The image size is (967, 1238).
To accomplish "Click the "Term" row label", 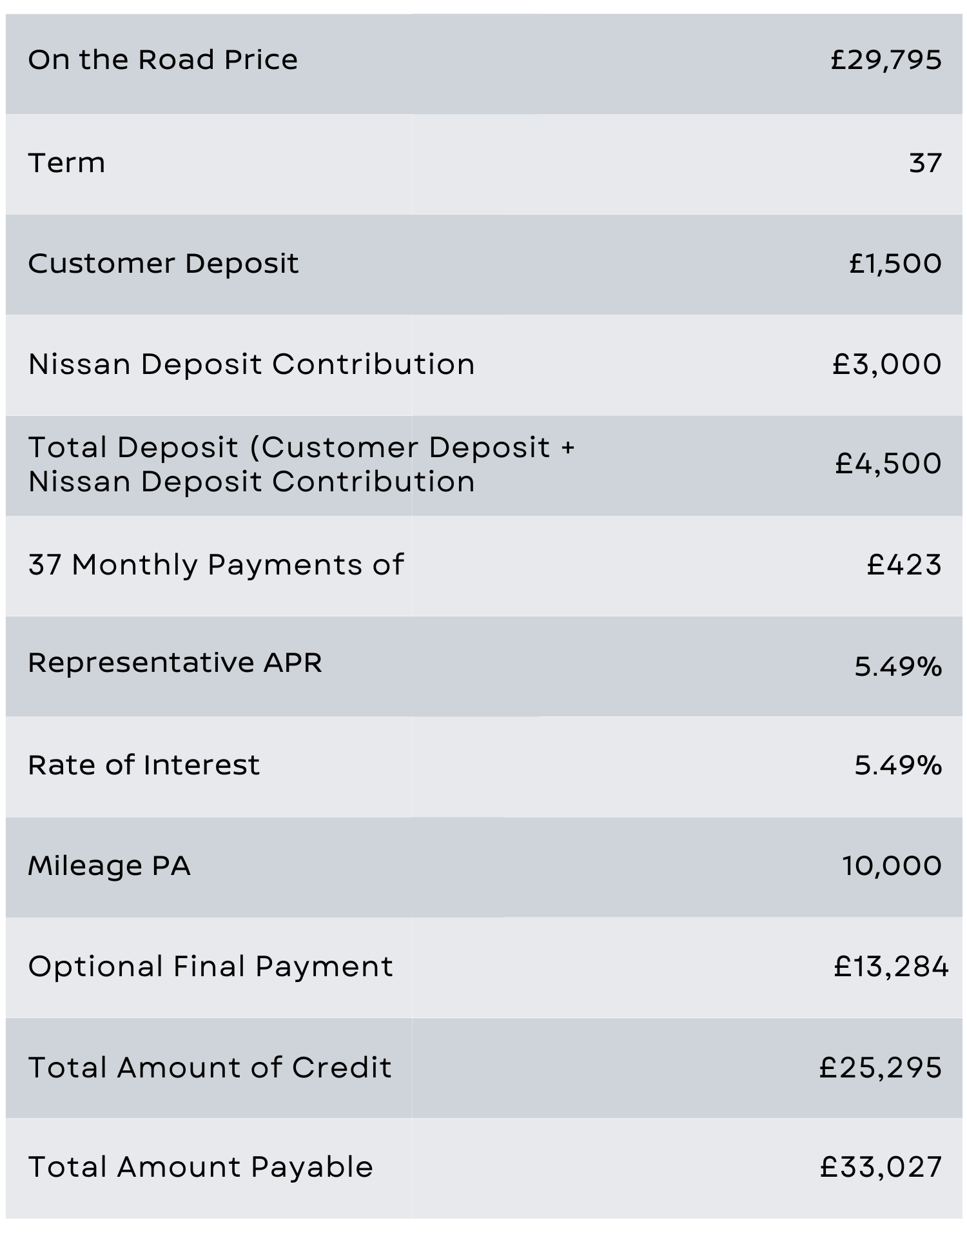I will click(66, 162).
